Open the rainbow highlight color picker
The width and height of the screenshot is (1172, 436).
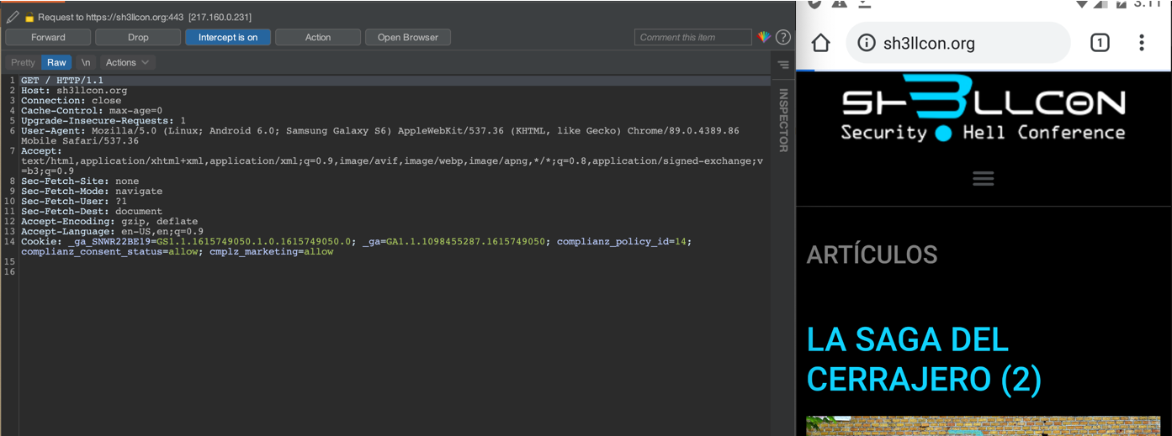tap(764, 37)
